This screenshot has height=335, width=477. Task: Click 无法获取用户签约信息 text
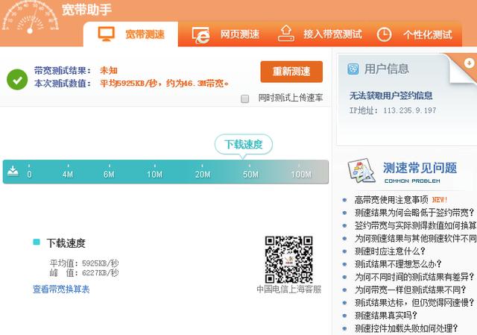point(391,96)
